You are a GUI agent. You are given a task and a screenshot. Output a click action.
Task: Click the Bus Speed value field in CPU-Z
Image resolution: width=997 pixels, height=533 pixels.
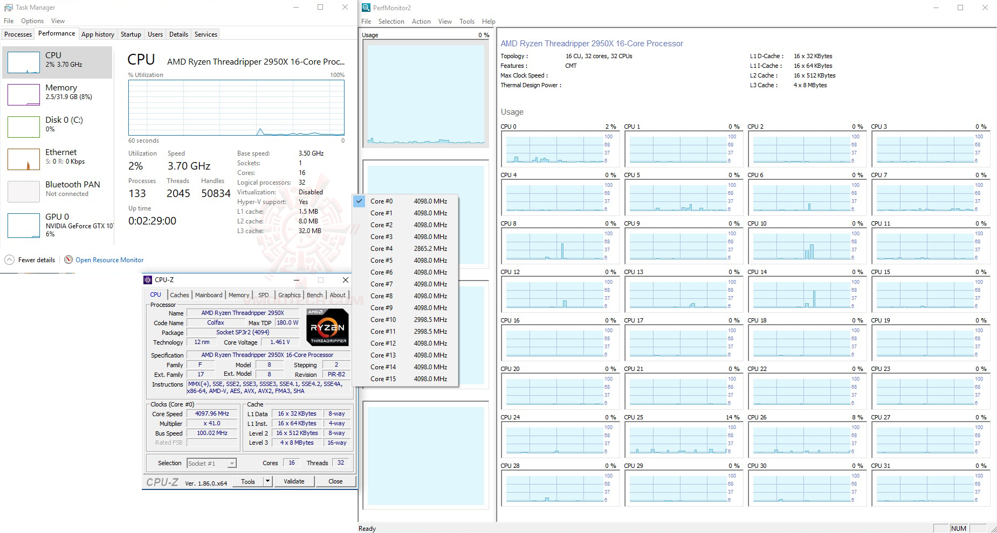(x=212, y=433)
